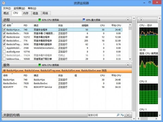Select the BDKVRTP service row

pyautogui.click(x=62, y=87)
